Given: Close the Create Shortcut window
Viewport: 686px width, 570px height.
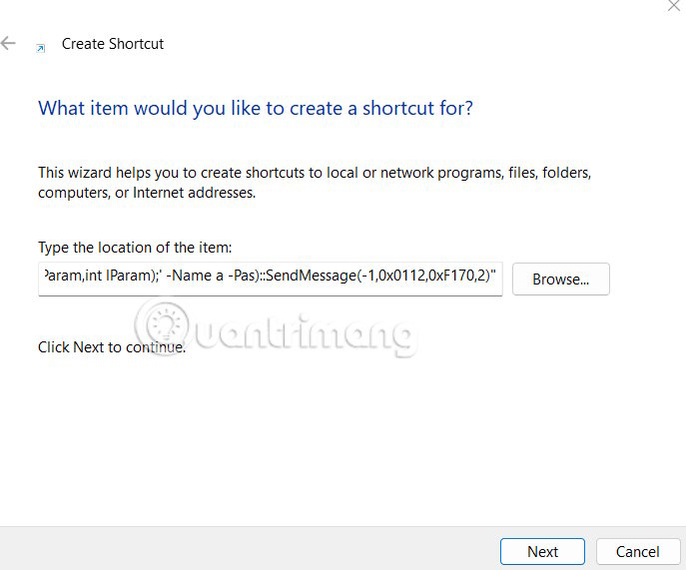Looking at the screenshot, I should point(674,5).
